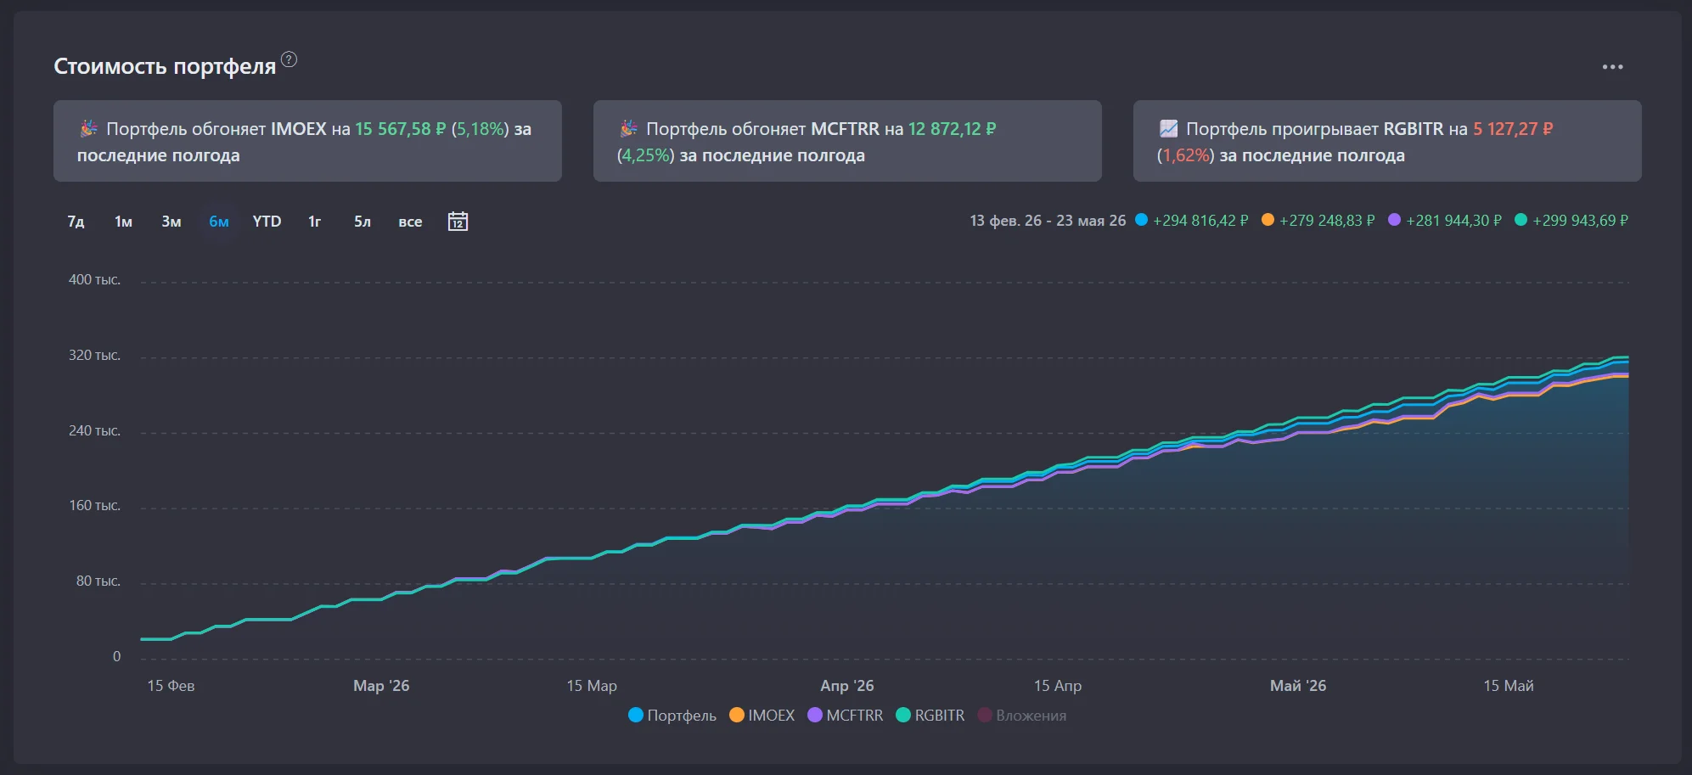Viewport: 1692px width, 775px height.
Task: Toggle the Портфель series in legend
Action: 672,716
